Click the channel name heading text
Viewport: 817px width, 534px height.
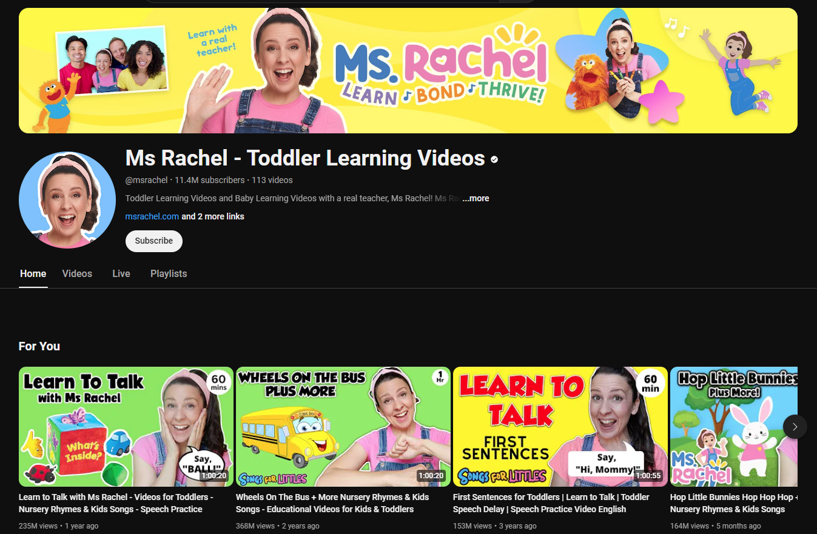[305, 158]
